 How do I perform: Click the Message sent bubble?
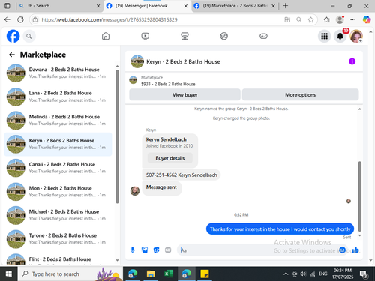point(161,187)
